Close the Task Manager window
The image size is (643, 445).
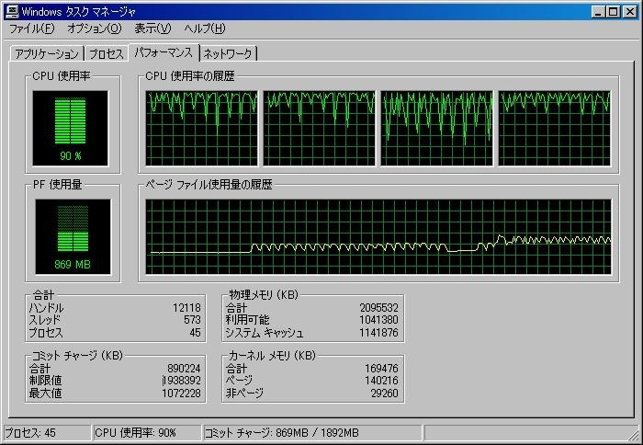630,12
